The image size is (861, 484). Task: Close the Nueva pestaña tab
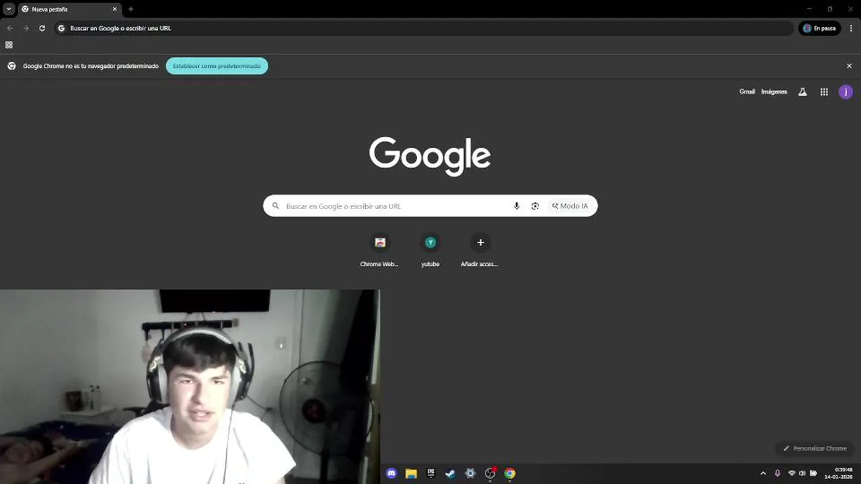point(115,9)
